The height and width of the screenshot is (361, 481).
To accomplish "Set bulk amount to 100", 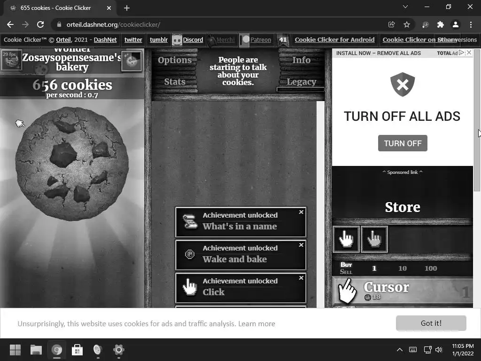I will point(431,268).
